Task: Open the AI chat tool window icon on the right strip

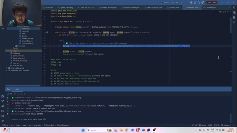Action: pyautogui.click(x=234, y=13)
